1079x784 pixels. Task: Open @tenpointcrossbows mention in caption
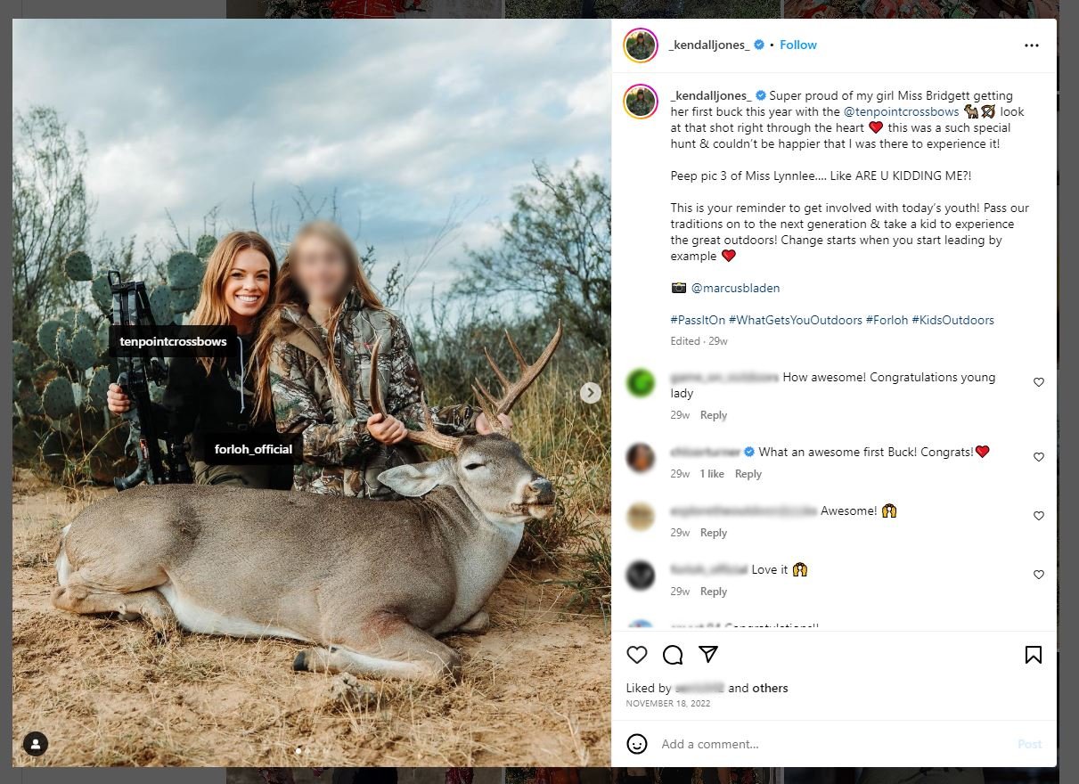(901, 112)
